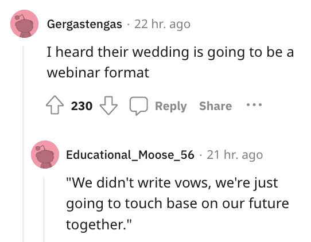Image resolution: width=311 pixels, height=242 pixels.
Task: Click the 21 hr. ago timestamp
Action: (x=235, y=155)
